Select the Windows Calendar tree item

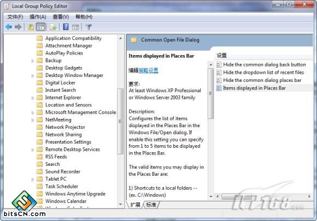pyautogui.click(x=66, y=201)
